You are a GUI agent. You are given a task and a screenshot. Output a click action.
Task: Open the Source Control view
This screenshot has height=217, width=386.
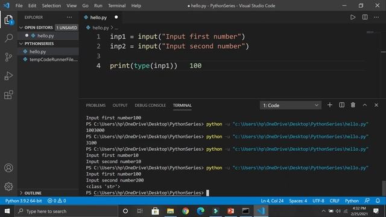coord(8,57)
